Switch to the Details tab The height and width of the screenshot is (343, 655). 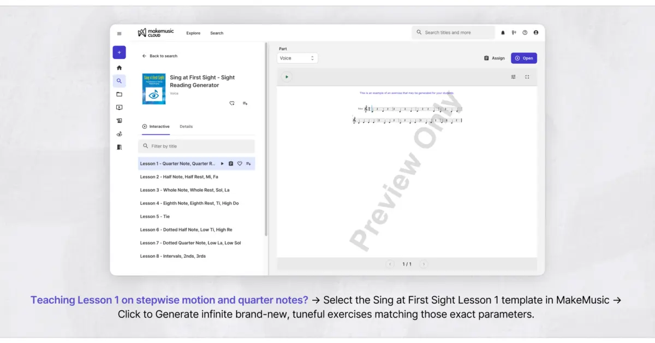click(186, 127)
